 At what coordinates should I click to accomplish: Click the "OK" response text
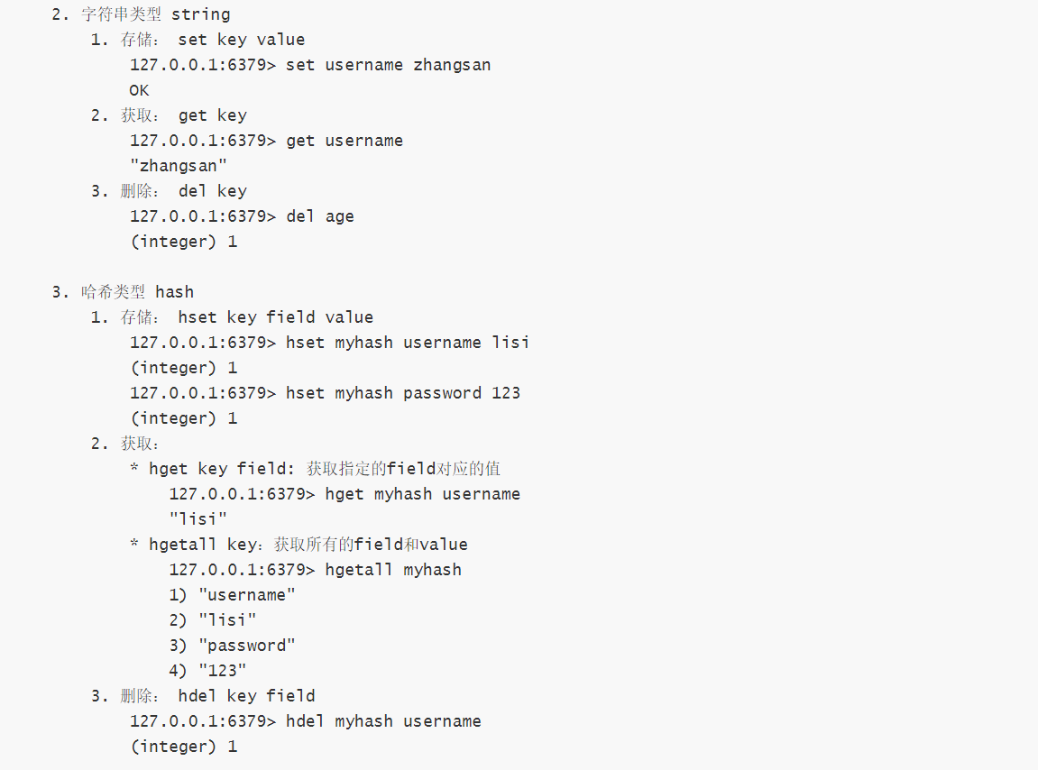139,90
